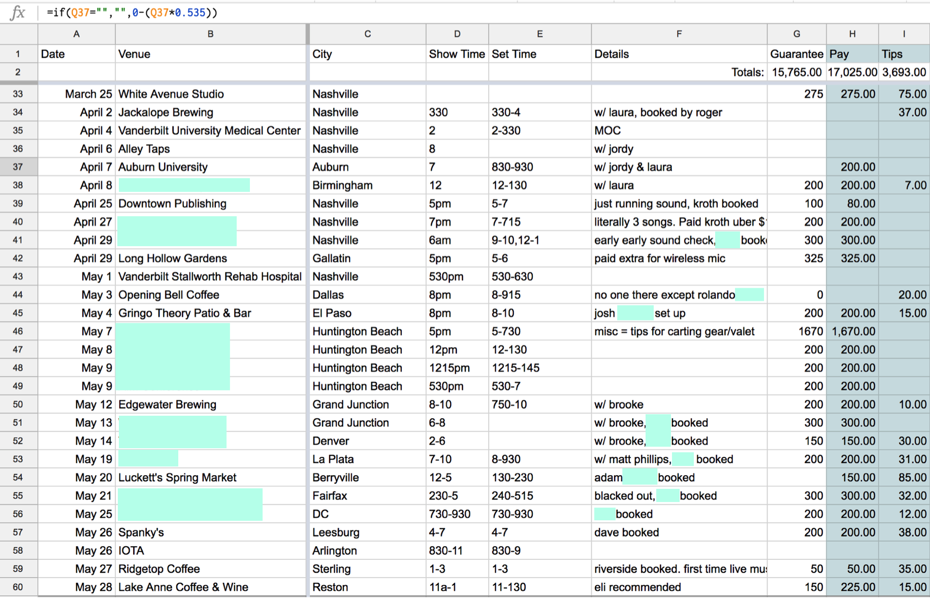
Task: Click the fx formula icon
Action: coord(17,13)
